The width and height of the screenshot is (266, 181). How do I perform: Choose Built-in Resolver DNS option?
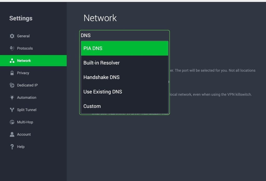point(124,63)
